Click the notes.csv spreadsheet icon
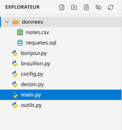 (x=20, y=32)
